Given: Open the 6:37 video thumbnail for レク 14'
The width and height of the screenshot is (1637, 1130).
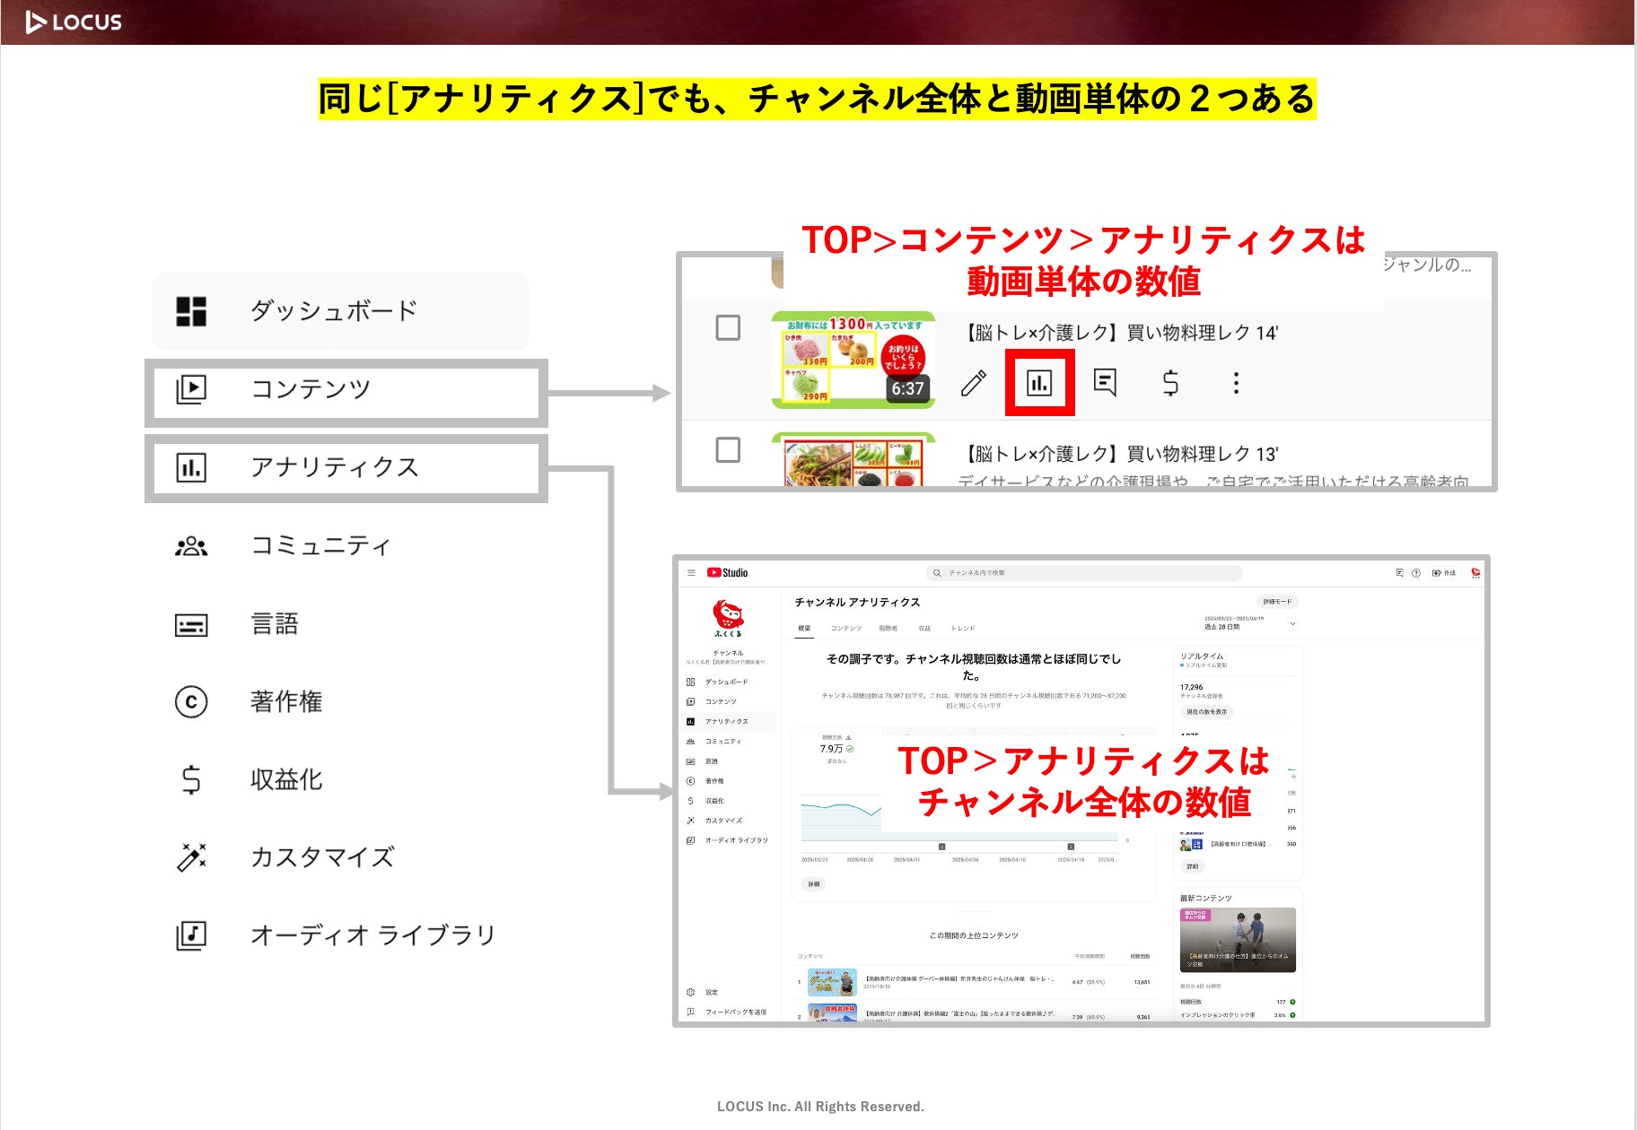Looking at the screenshot, I should coord(853,360).
